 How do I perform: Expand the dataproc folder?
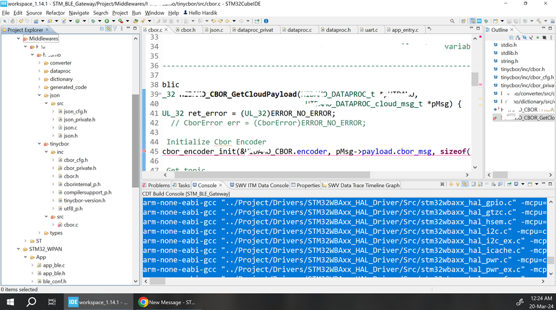coord(40,71)
